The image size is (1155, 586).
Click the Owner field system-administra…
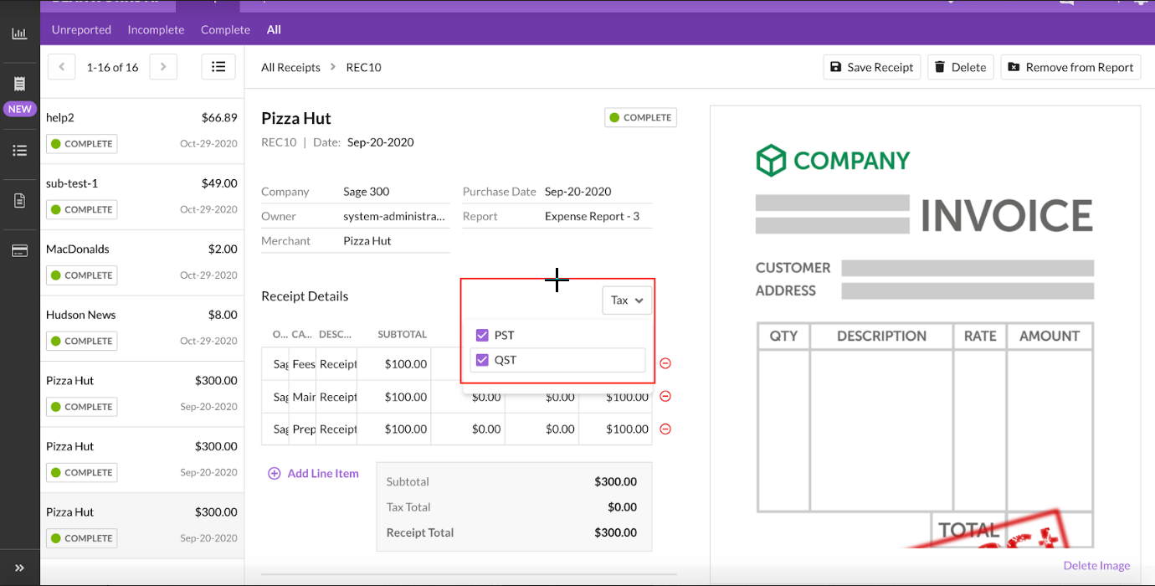pos(396,216)
